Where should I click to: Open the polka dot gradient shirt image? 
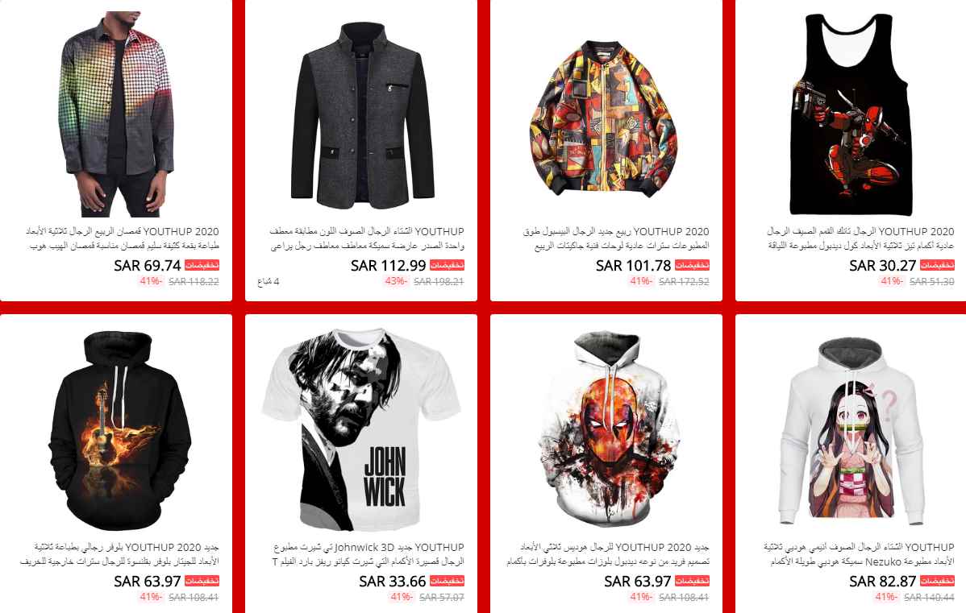116,114
